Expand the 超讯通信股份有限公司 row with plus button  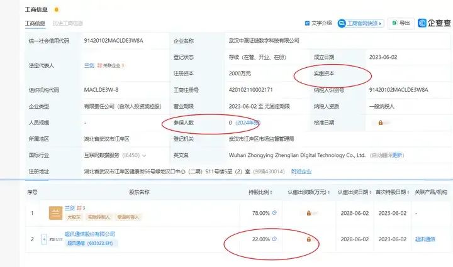click(44, 239)
